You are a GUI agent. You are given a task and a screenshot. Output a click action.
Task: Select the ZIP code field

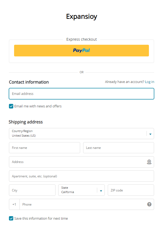[131, 190]
